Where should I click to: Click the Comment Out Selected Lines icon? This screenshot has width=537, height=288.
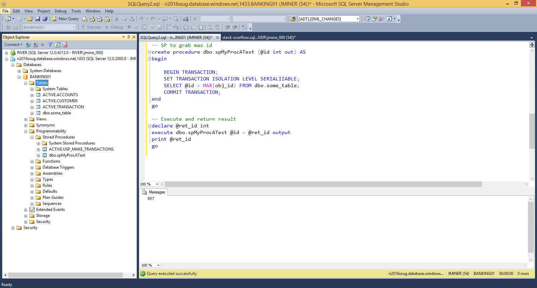pyautogui.click(x=210, y=27)
